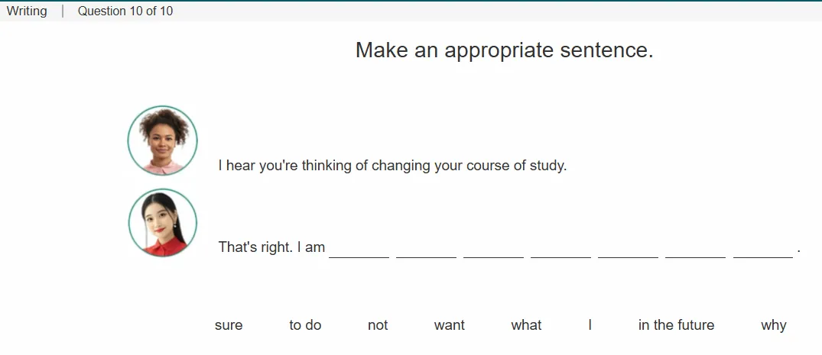Click the fifth blank in the sentence

coord(628,249)
